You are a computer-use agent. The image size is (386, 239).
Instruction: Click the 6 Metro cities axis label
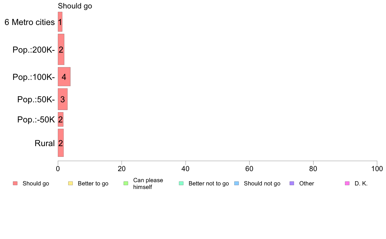(x=30, y=22)
